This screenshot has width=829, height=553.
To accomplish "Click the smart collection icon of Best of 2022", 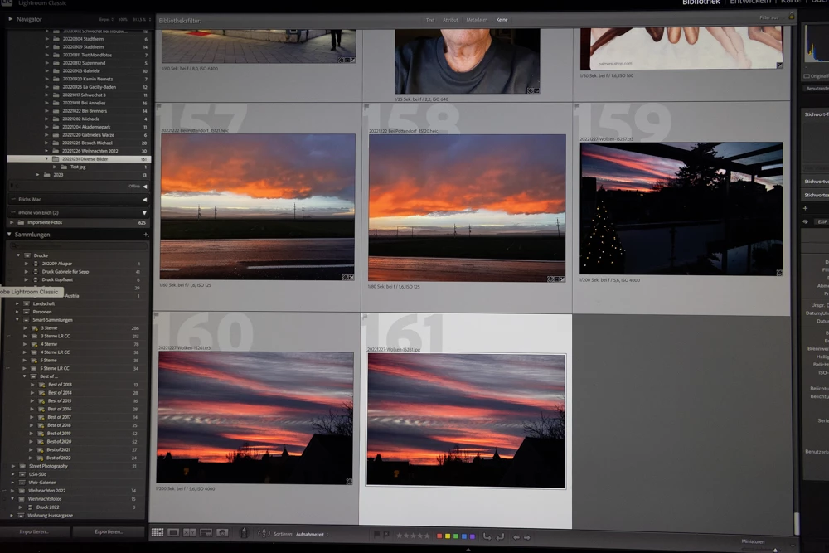I will [40, 458].
